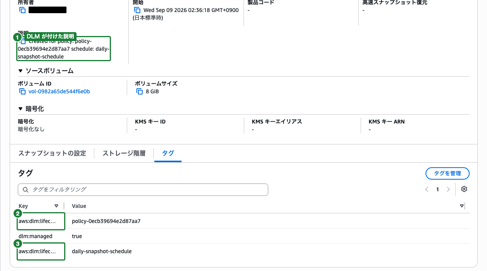
Task: Collapse the 暗号化 section
Action: tap(20, 109)
